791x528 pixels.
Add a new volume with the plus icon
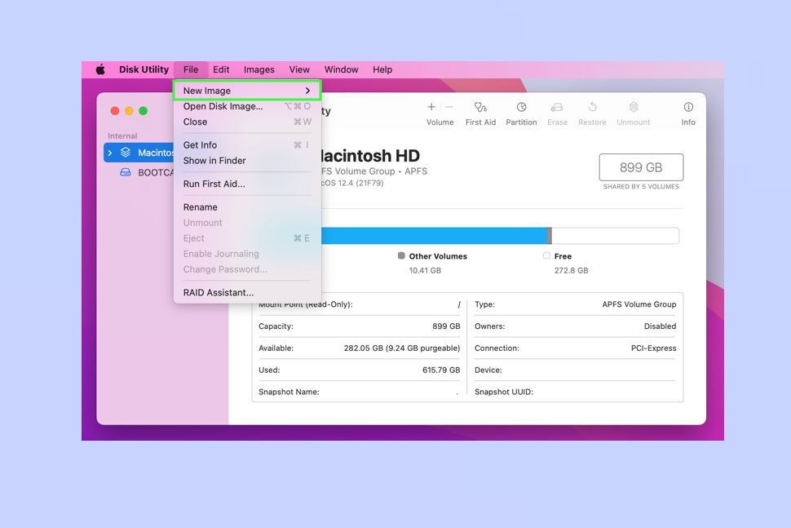click(431, 107)
